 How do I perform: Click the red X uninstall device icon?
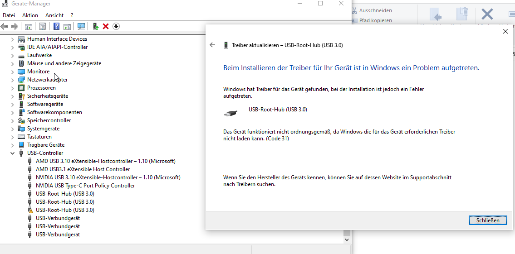tap(106, 26)
